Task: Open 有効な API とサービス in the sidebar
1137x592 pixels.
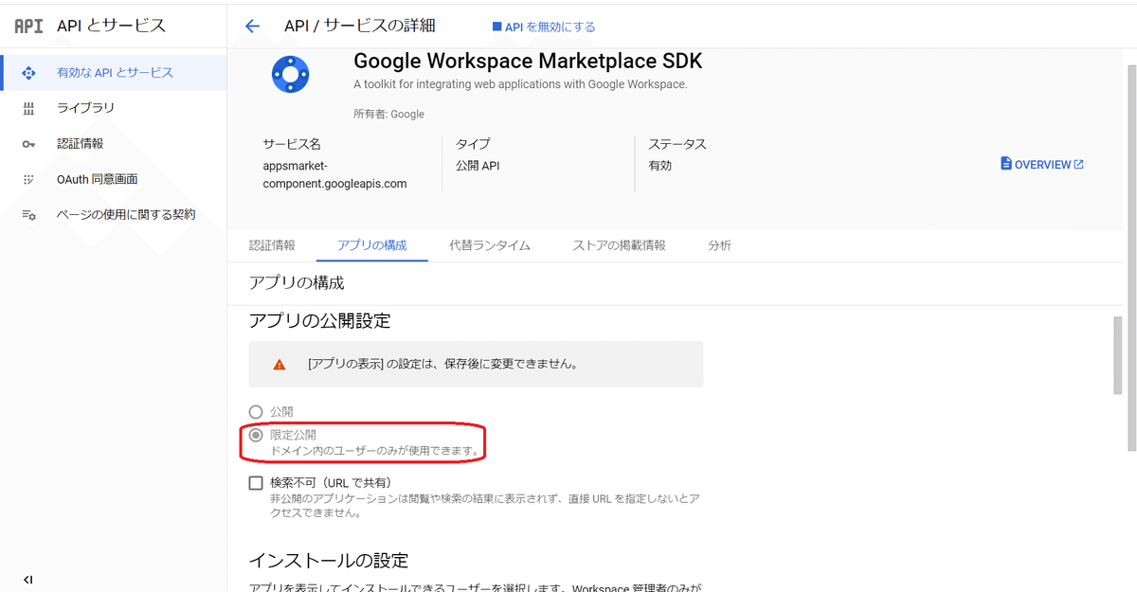Action: click(114, 73)
